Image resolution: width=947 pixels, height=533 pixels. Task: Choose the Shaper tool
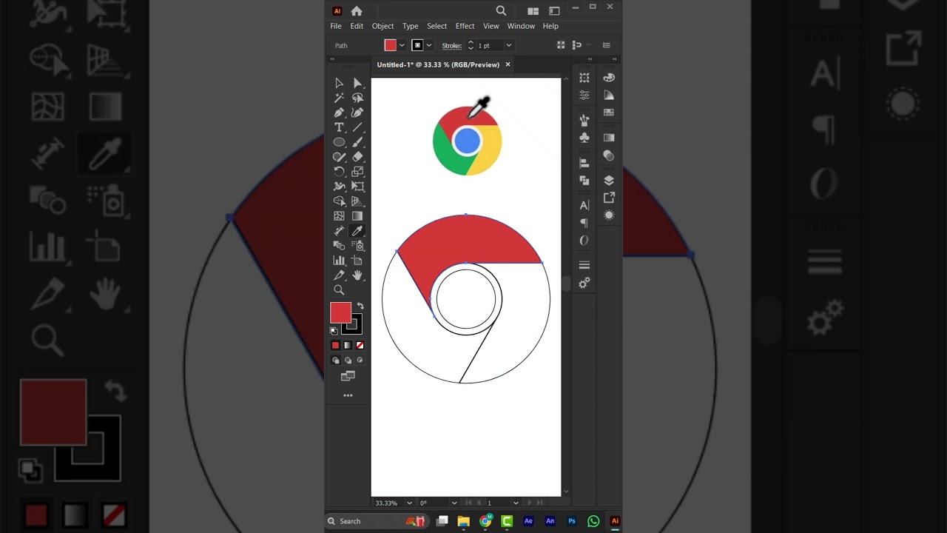click(x=339, y=157)
